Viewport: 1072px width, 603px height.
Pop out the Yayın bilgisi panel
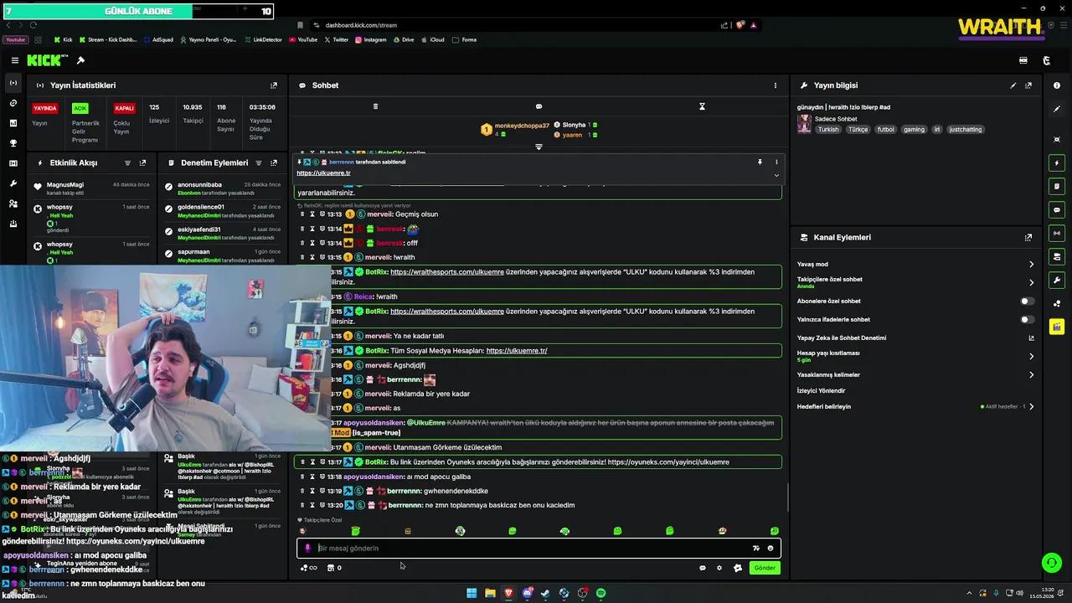coord(1028,85)
